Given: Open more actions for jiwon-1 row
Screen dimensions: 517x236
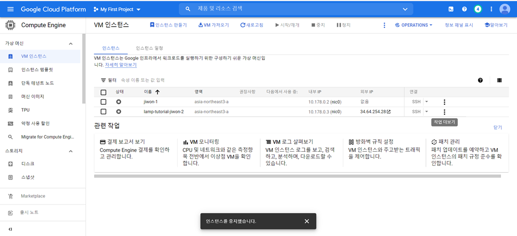Looking at the screenshot, I should coord(444,102).
